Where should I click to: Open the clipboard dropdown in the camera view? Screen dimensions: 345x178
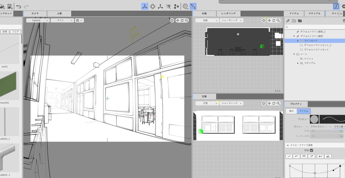tap(79, 20)
